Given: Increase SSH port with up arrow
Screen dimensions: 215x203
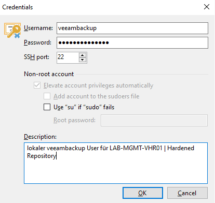Looking at the screenshot, I should pyautogui.click(x=83, y=55).
